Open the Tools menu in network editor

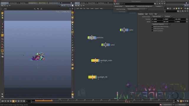[x=92, y=9]
